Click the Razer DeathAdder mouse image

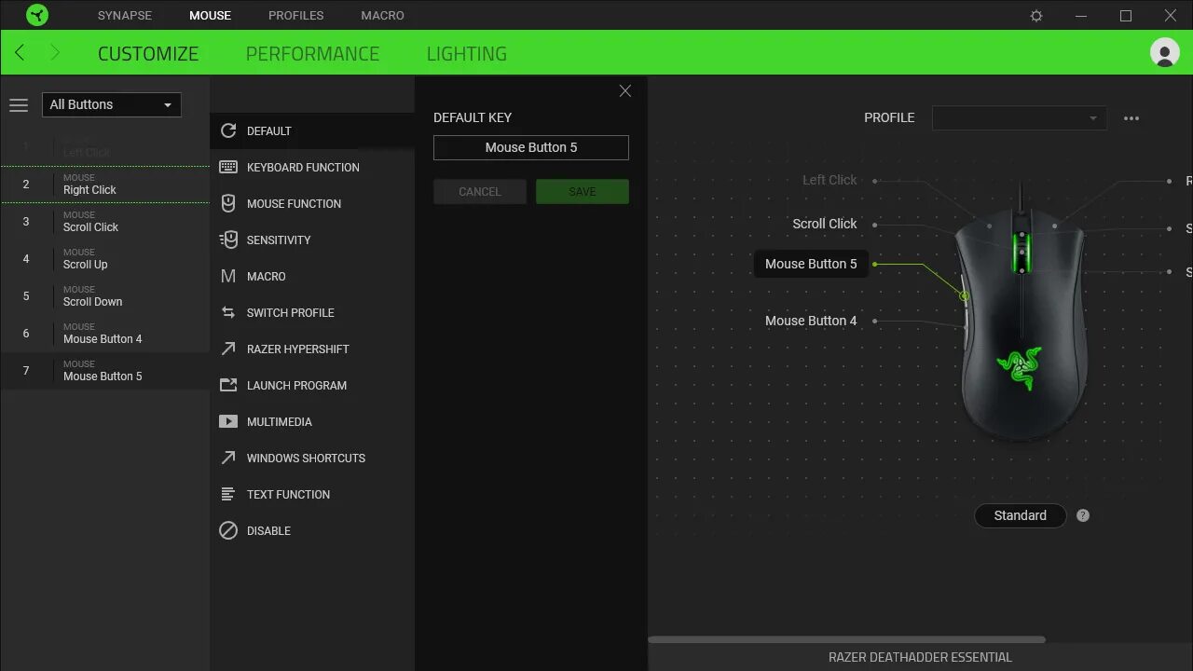(1022, 322)
